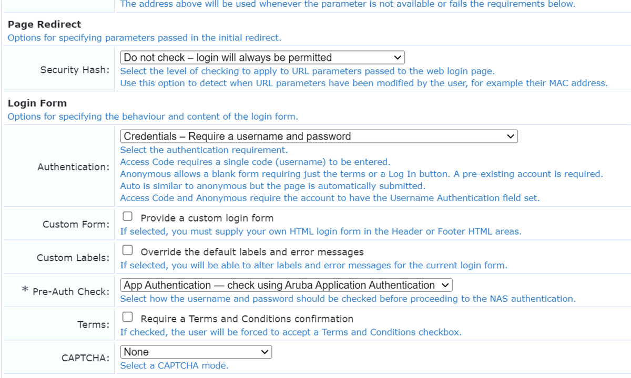Tick the Custom Labels override checkbox
Image resolution: width=631 pixels, height=378 pixels.
[127, 250]
